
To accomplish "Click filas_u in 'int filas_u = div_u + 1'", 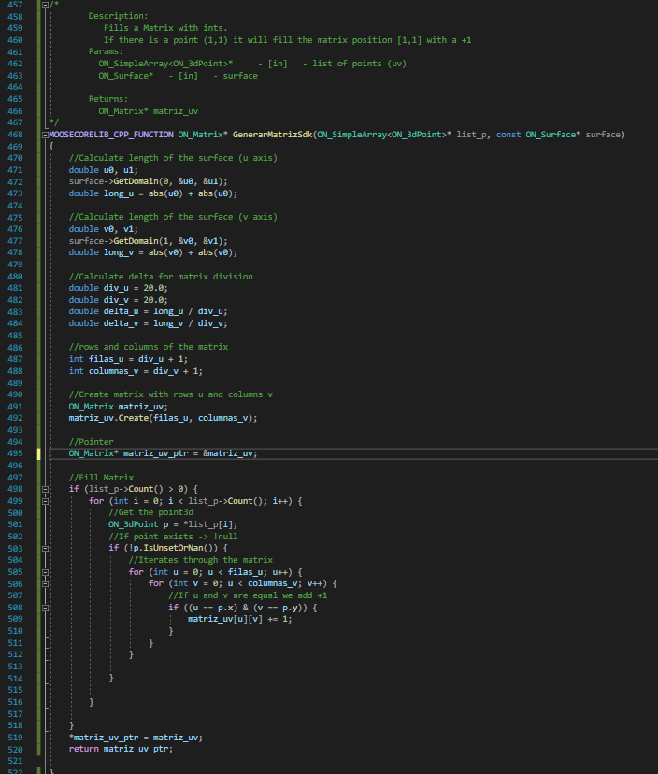I will point(107,359).
